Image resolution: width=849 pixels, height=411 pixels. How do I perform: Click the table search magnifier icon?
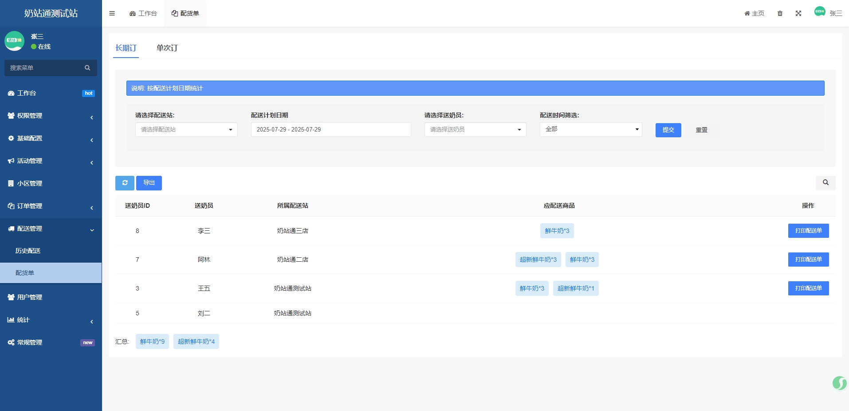(x=825, y=182)
